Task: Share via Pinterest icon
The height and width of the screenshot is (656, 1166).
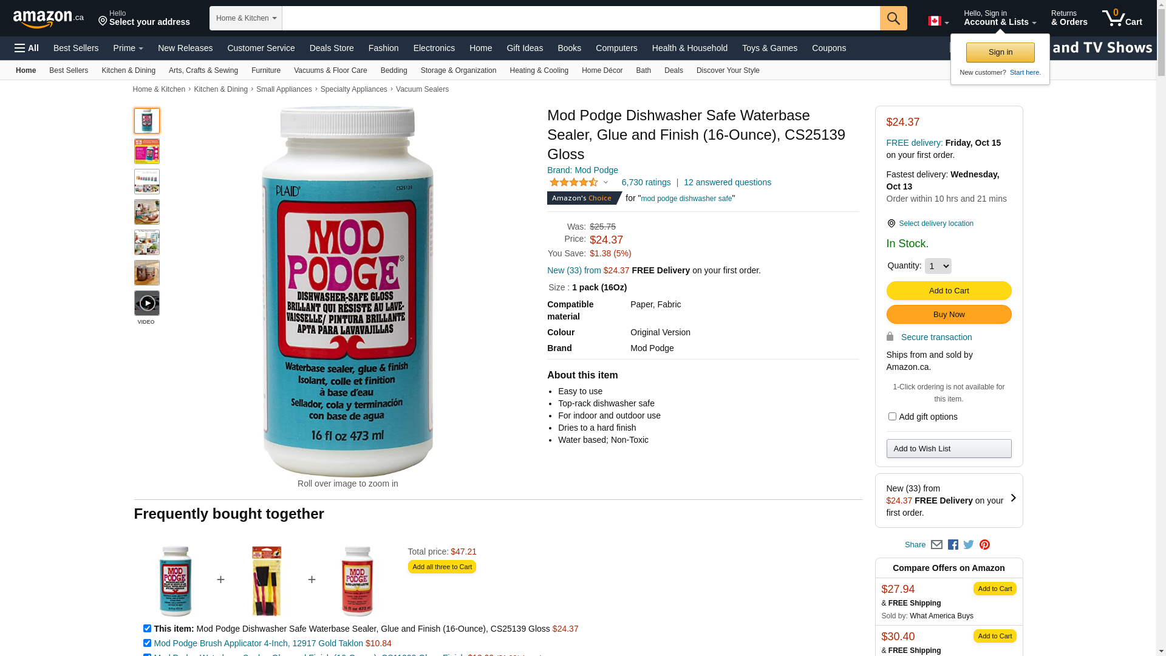Action: click(x=984, y=545)
